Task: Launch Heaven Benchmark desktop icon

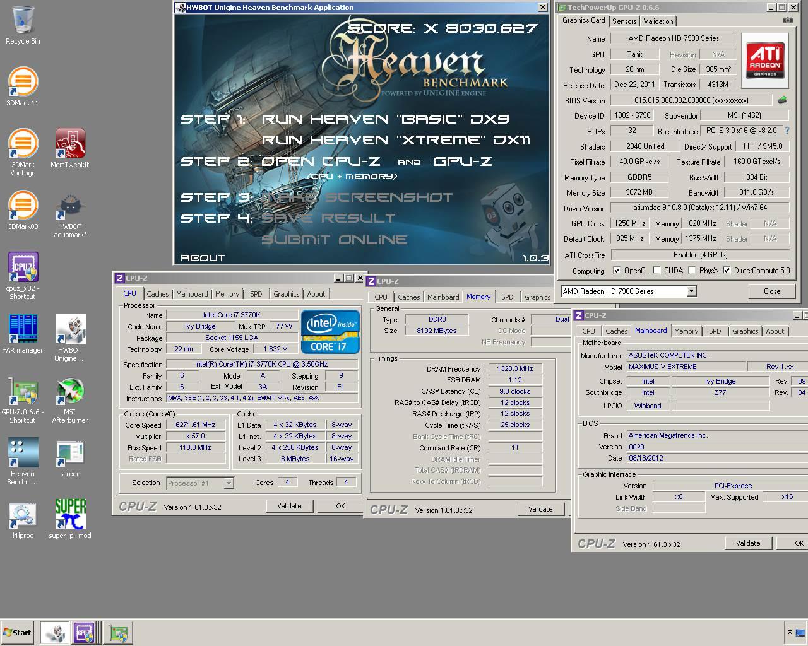Action: tap(23, 461)
